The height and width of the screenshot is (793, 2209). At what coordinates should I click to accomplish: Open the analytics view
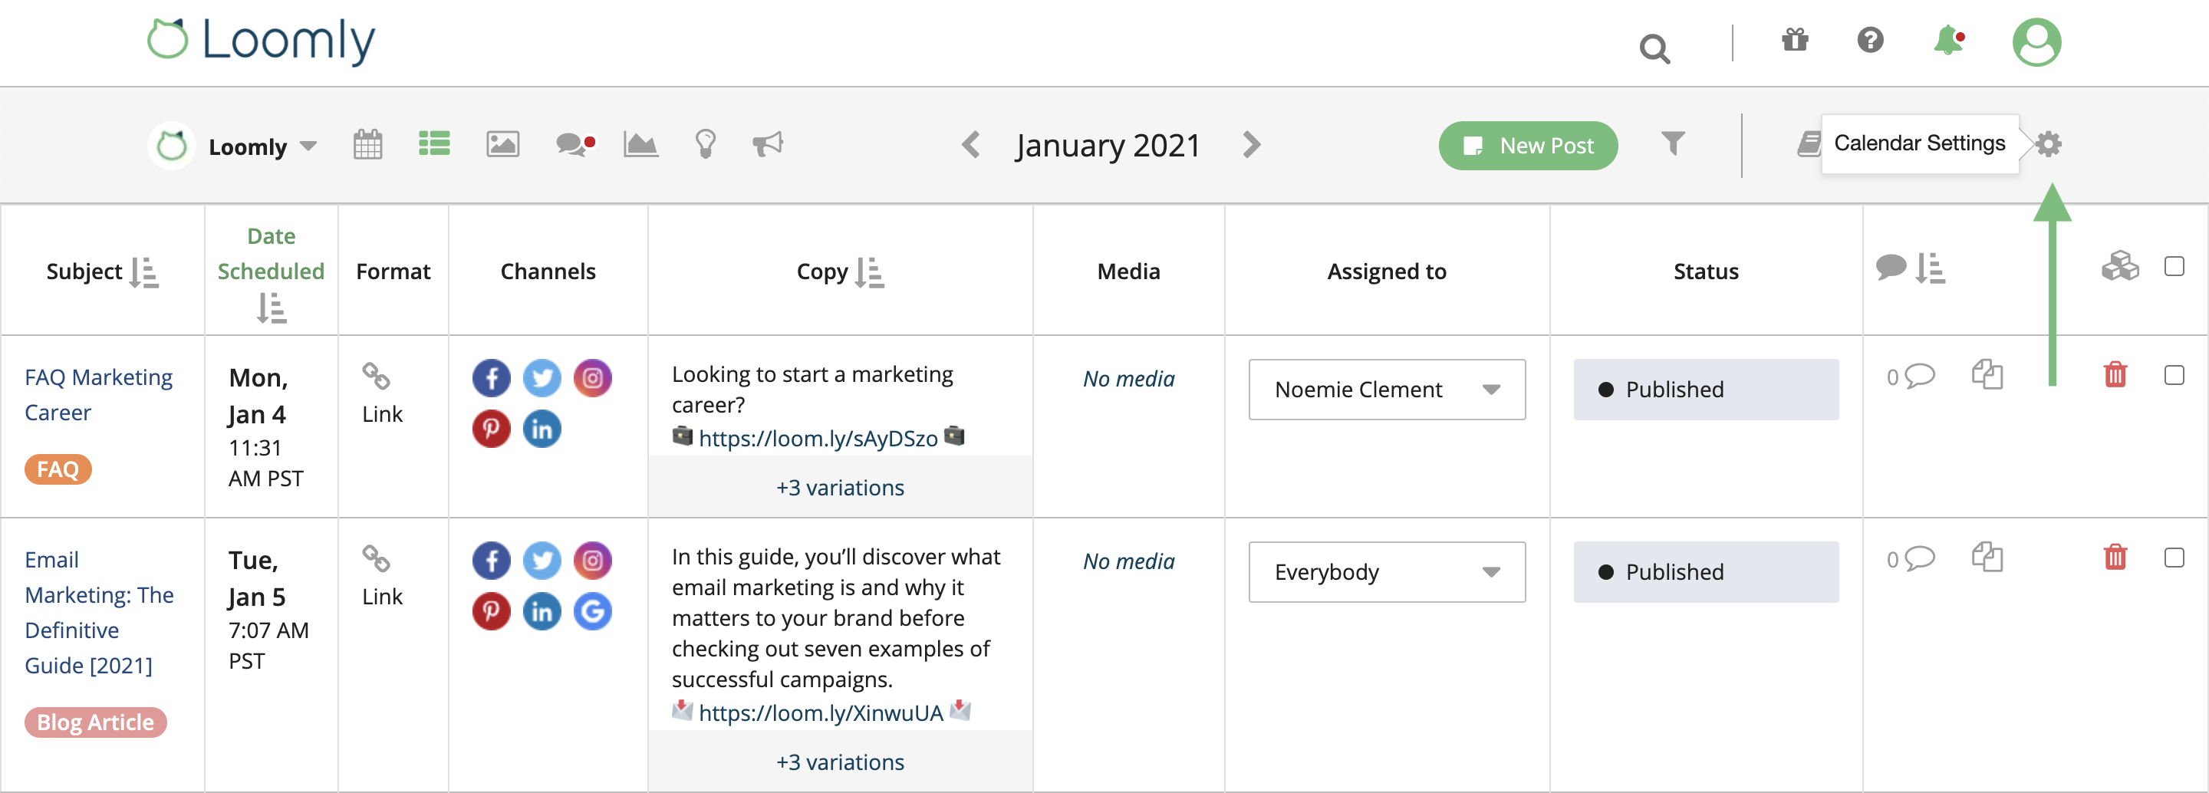tap(640, 145)
